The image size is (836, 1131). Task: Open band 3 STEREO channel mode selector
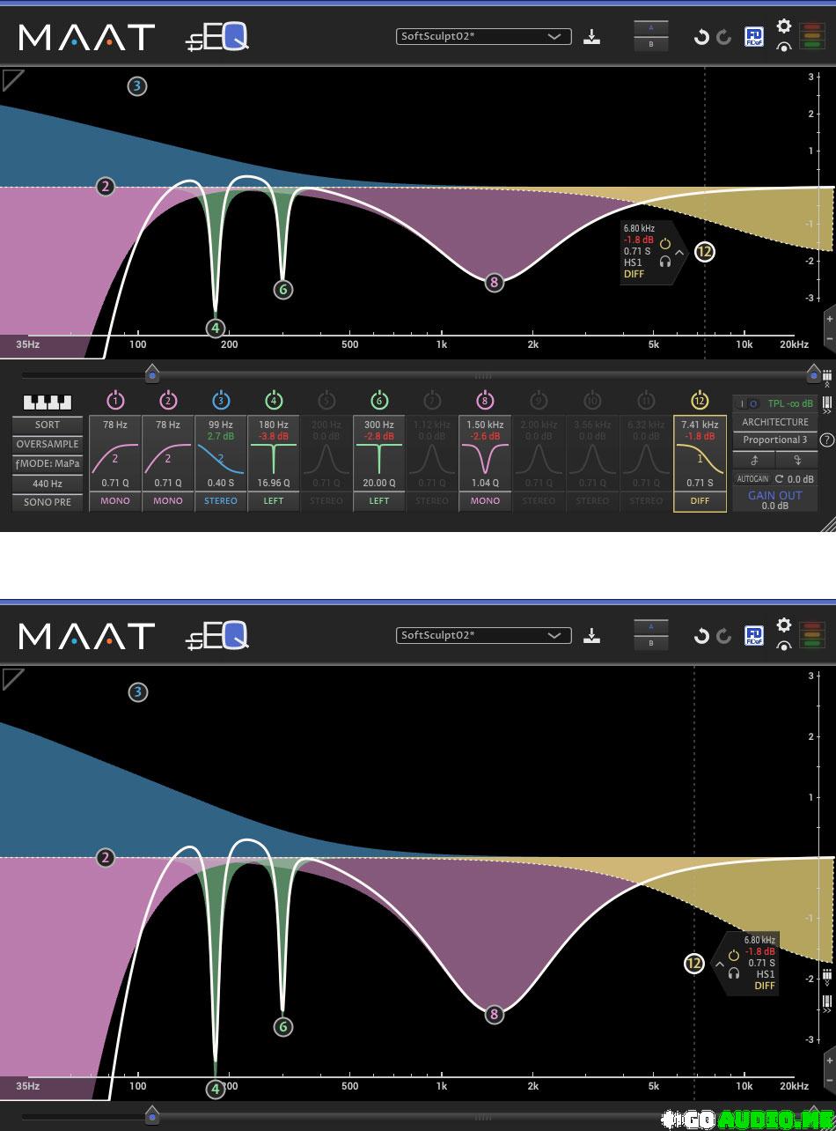tap(221, 501)
